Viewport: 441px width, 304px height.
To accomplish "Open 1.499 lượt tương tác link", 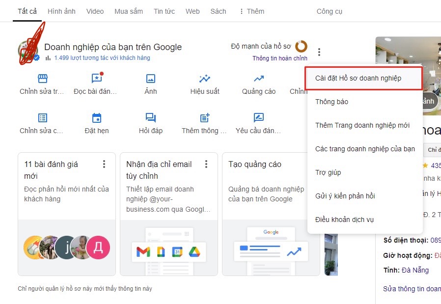I will click(x=102, y=58).
